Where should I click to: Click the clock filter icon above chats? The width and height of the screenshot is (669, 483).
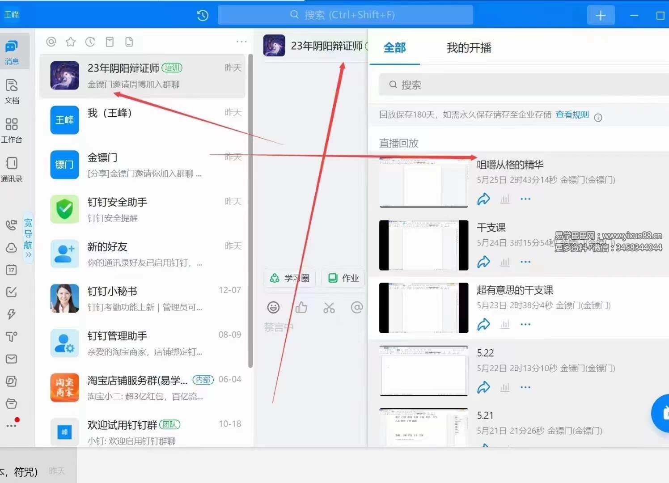click(x=90, y=42)
